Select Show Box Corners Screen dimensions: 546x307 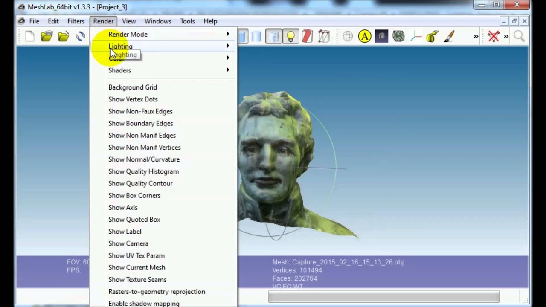click(x=163, y=195)
